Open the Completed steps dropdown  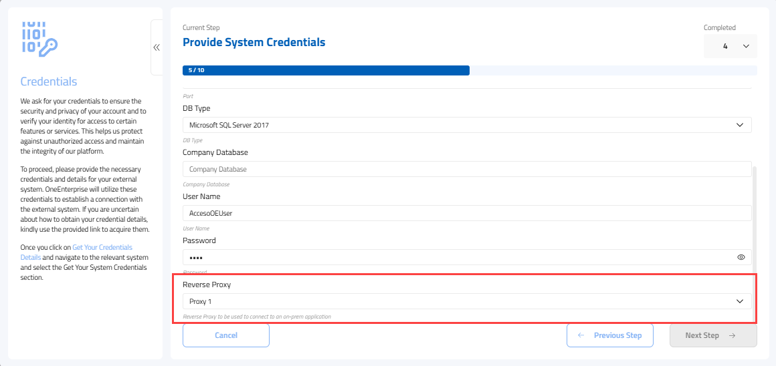(730, 46)
